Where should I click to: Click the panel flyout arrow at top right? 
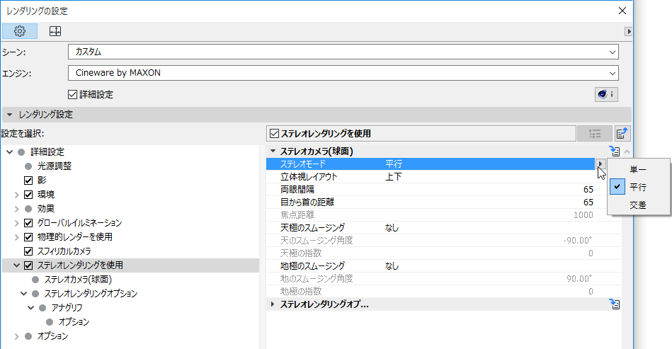[x=628, y=31]
